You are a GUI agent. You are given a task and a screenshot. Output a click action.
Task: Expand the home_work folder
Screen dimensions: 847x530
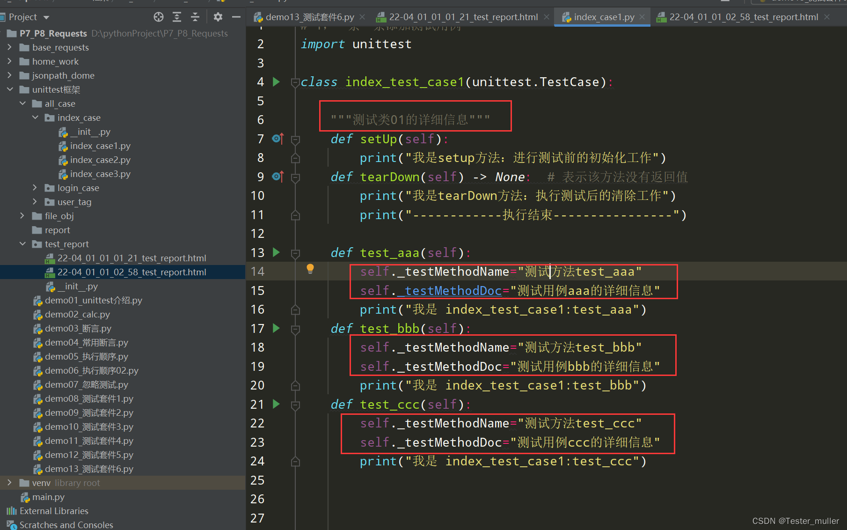point(10,61)
